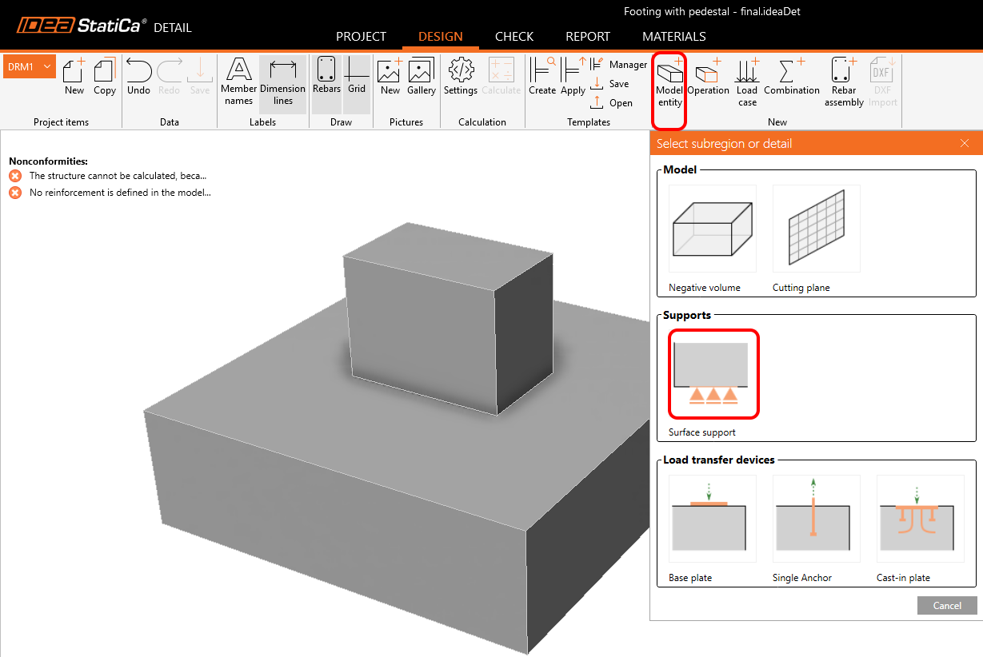Copy the current project item
Image resolution: width=983 pixels, height=657 pixels.
pos(105,78)
